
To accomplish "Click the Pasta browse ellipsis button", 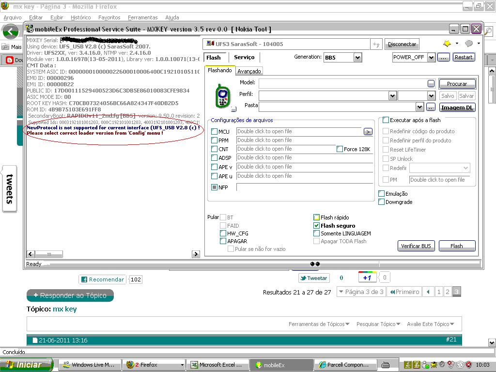I will click(x=431, y=107).
